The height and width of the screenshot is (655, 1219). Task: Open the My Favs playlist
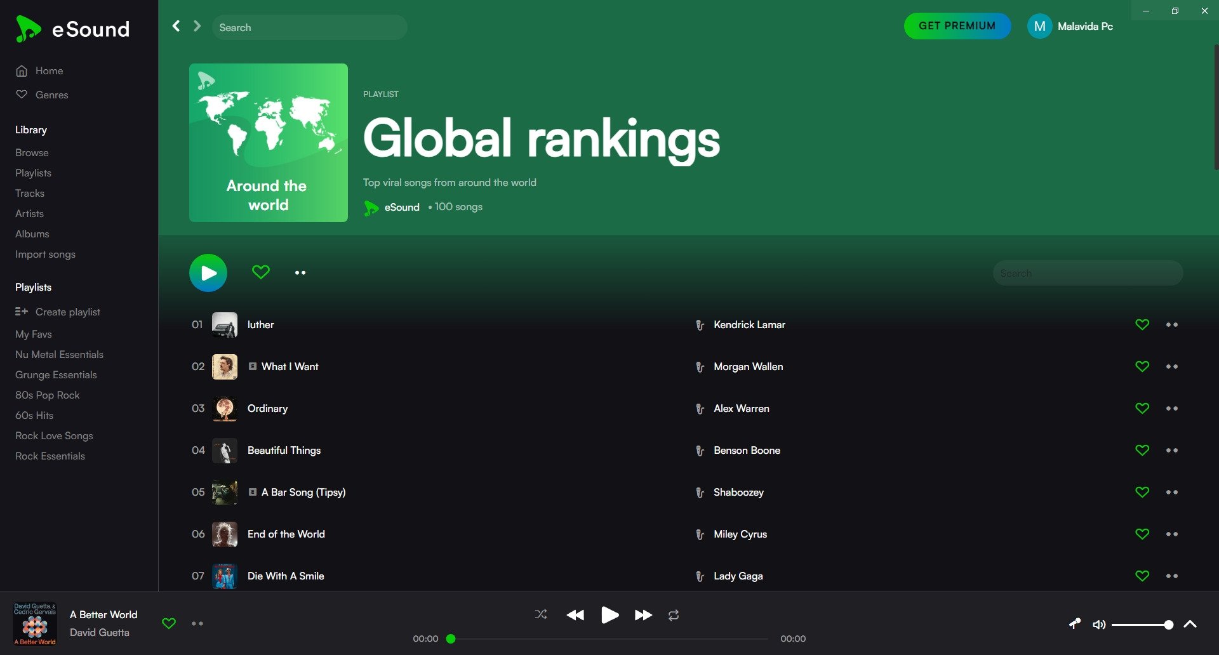point(34,334)
